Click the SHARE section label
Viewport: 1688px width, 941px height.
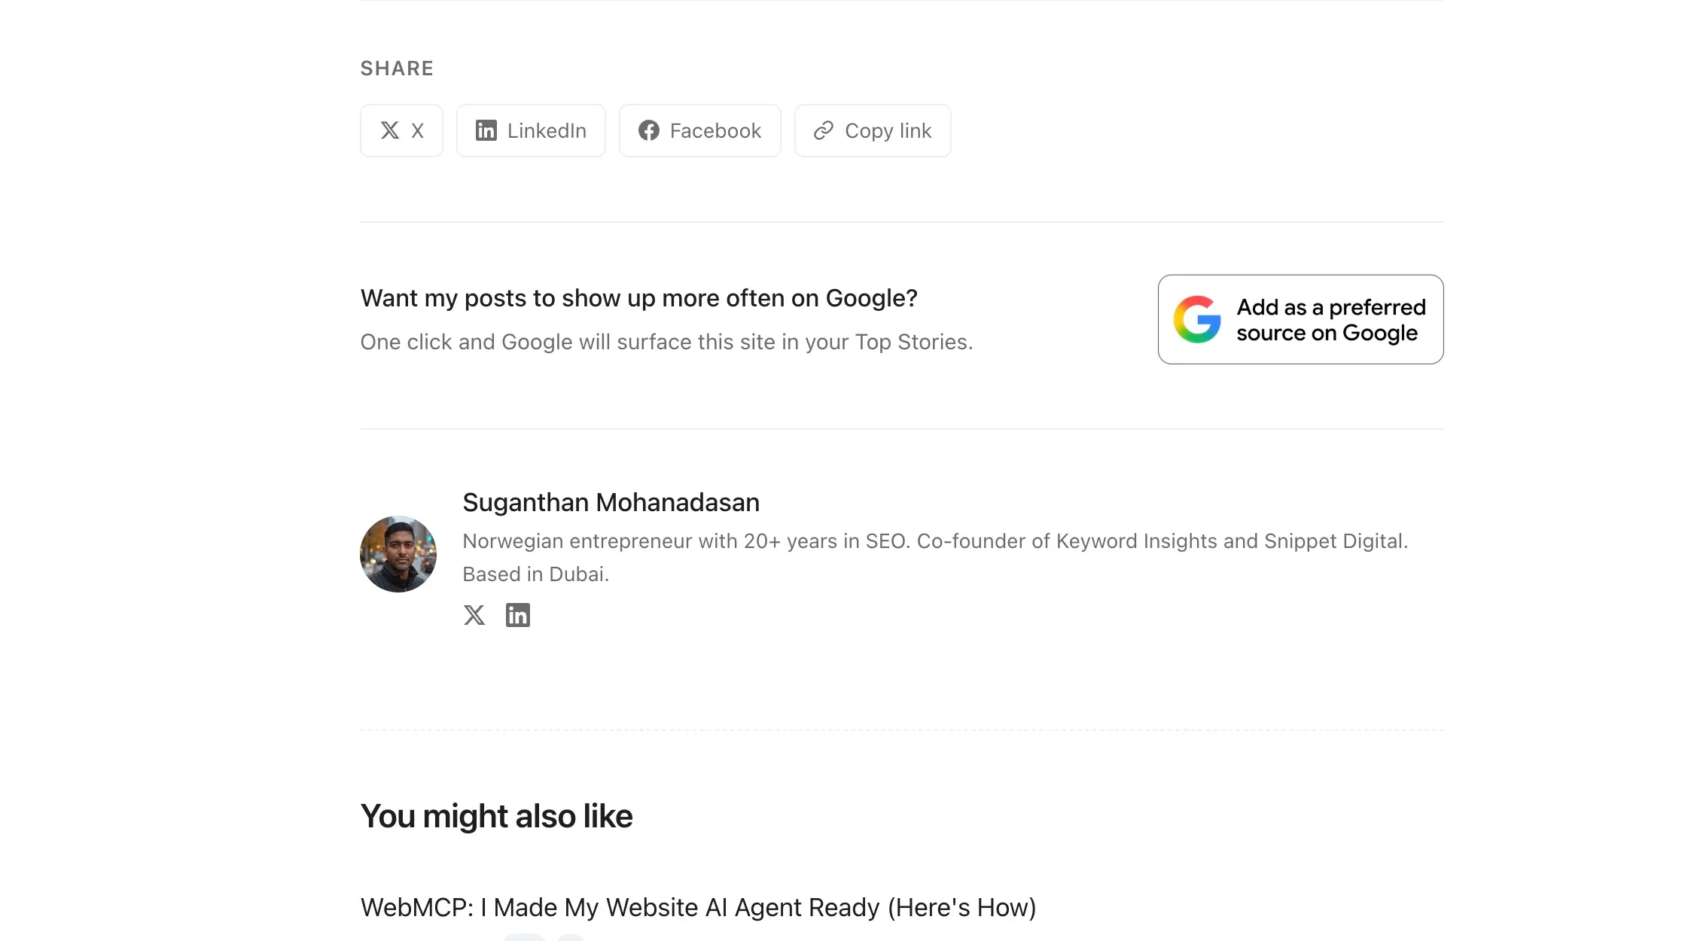tap(397, 69)
